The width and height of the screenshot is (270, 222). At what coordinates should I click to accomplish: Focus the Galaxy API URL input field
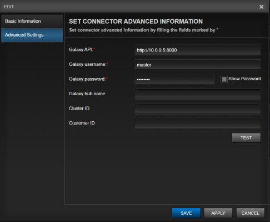click(197, 50)
